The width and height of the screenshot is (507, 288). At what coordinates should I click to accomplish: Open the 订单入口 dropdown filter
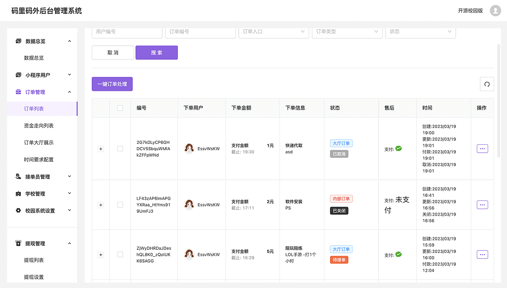(x=274, y=32)
